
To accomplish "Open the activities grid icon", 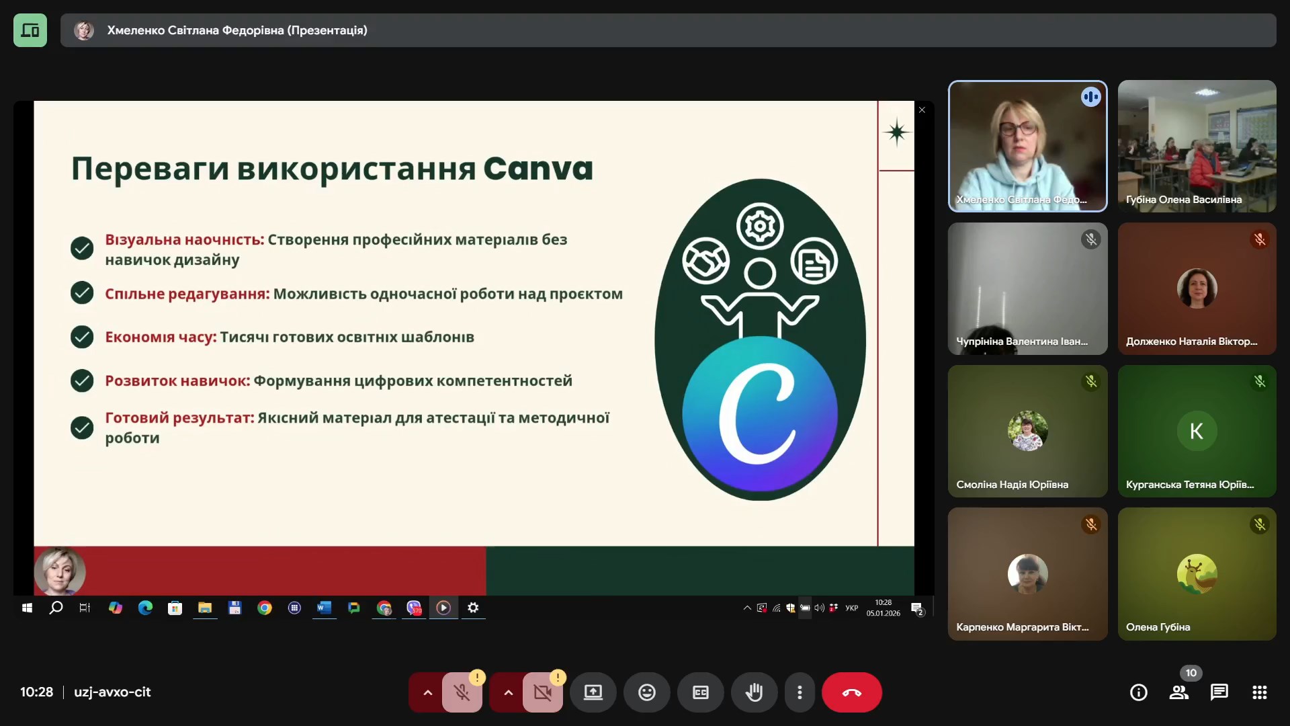I will pos(1259,692).
